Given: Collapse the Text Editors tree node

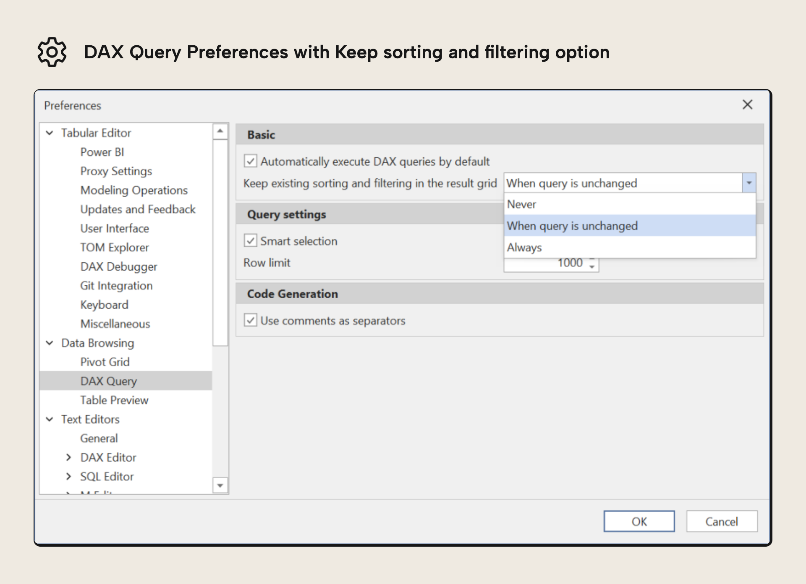Looking at the screenshot, I should [50, 419].
